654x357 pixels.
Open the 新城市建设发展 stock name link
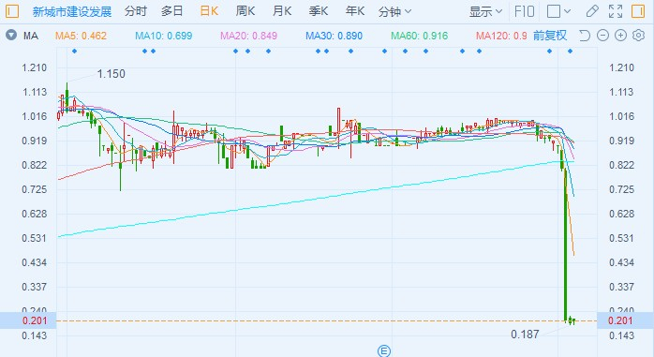pos(72,11)
